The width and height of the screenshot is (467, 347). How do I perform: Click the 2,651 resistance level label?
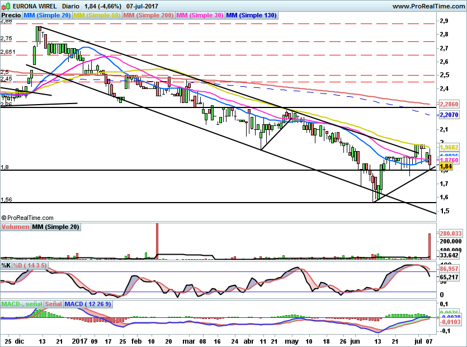(8, 52)
